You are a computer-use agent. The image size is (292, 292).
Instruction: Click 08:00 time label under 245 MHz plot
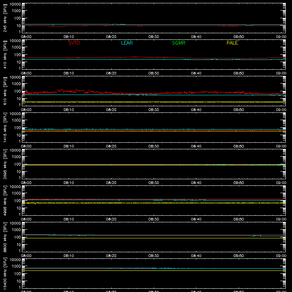(x=26, y=37)
